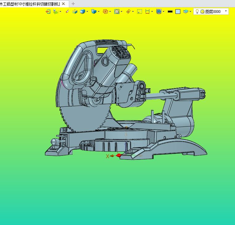The image size is (235, 225).
Task: Click the X axis label of triad
Action: tap(107, 156)
